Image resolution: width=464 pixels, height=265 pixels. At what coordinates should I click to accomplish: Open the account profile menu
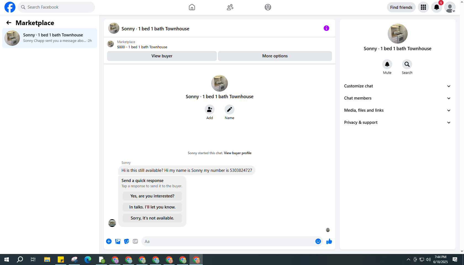pyautogui.click(x=450, y=7)
